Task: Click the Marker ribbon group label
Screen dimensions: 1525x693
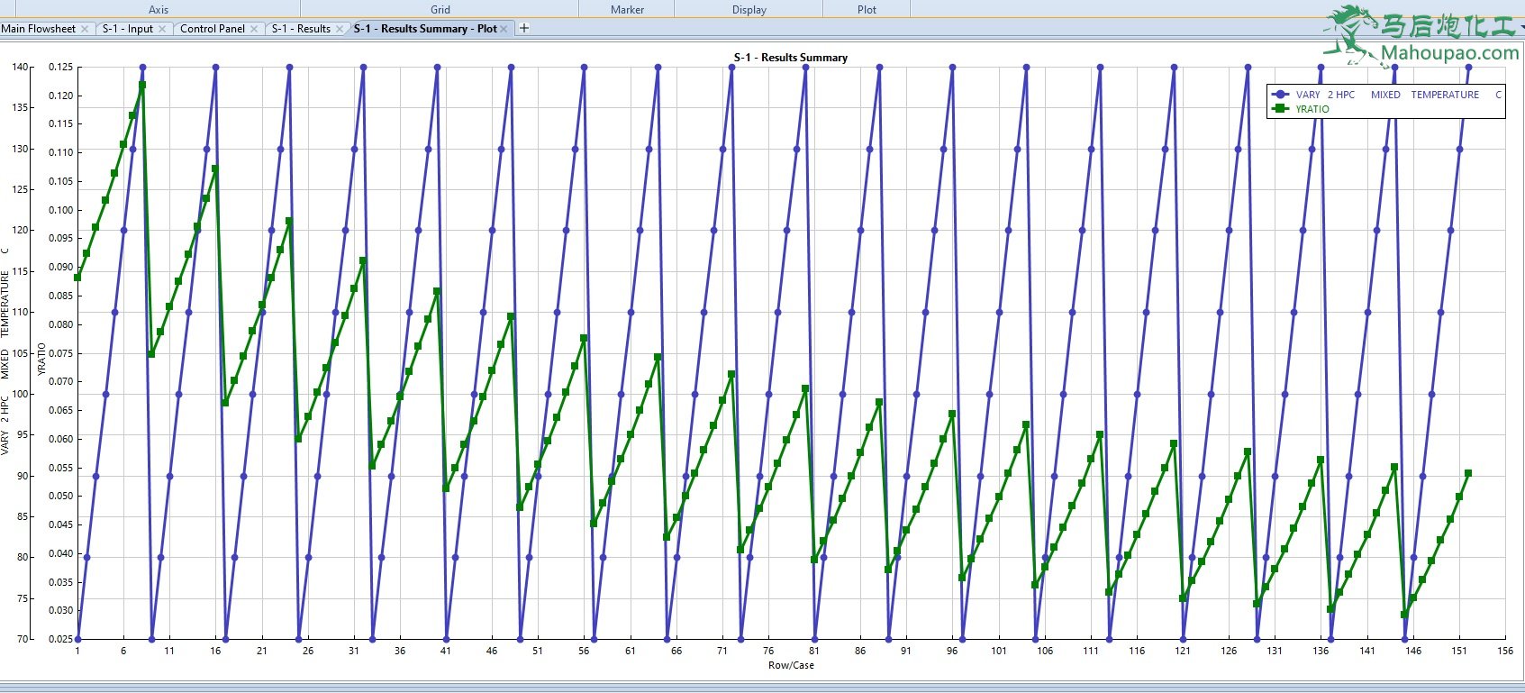Action: tap(628, 10)
